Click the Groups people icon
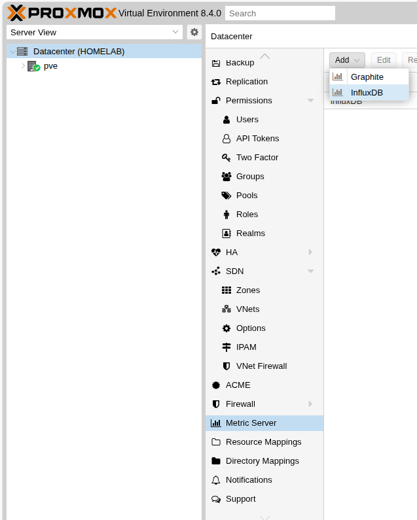Viewport: 417px width, 520px height. (x=227, y=177)
